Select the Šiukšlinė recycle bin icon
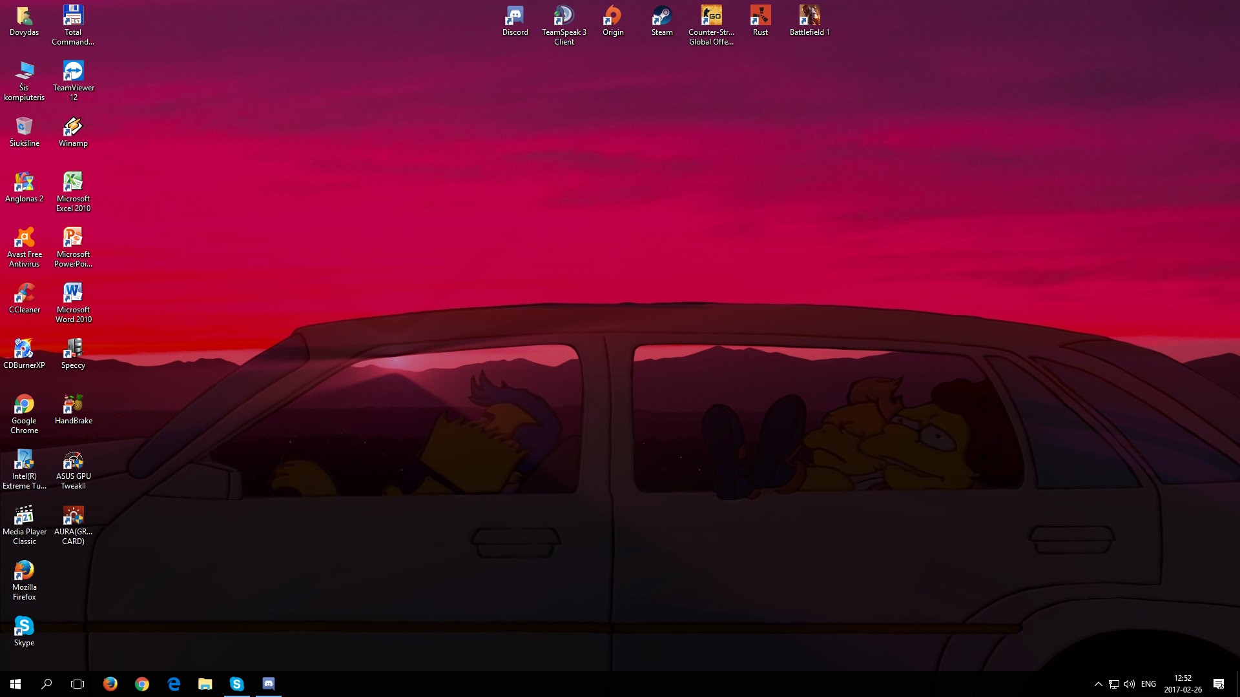1240x697 pixels. click(x=24, y=132)
